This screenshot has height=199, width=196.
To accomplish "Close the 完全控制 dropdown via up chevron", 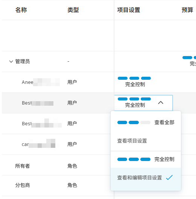I will tap(161, 103).
